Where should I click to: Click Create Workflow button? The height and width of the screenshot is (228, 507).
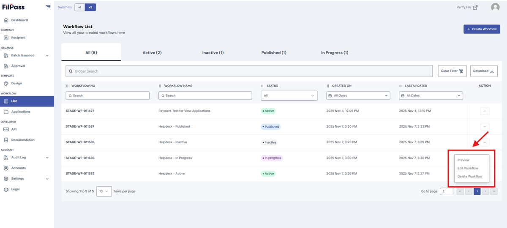pyautogui.click(x=482, y=29)
